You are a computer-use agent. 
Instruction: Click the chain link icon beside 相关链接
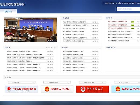(x=5, y=77)
